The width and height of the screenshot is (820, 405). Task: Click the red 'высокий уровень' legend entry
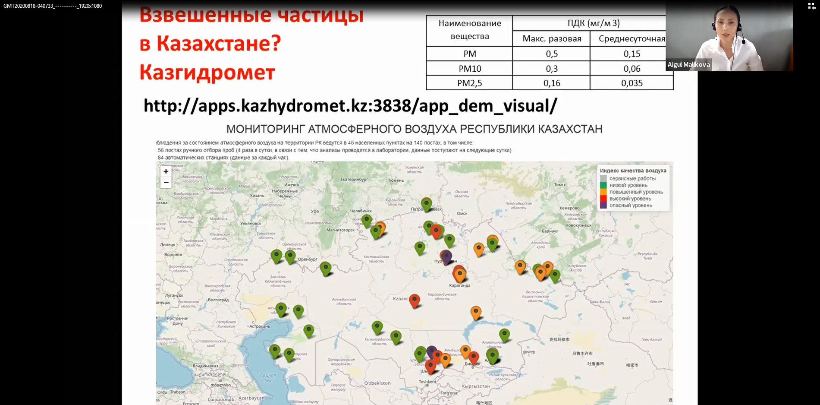(x=630, y=199)
